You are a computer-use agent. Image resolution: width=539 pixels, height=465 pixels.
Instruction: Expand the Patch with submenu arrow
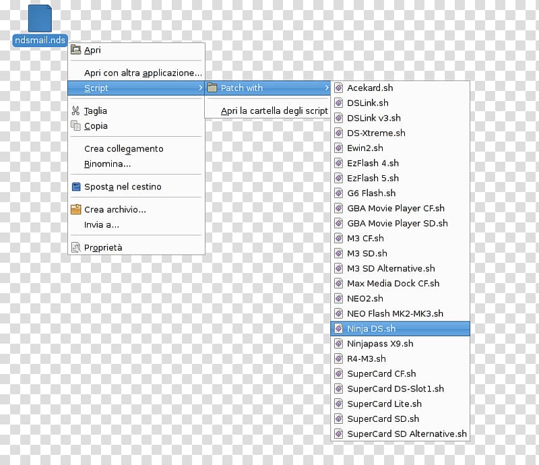click(327, 88)
